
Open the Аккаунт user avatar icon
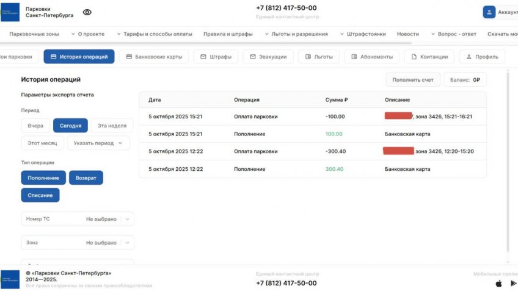(489, 12)
